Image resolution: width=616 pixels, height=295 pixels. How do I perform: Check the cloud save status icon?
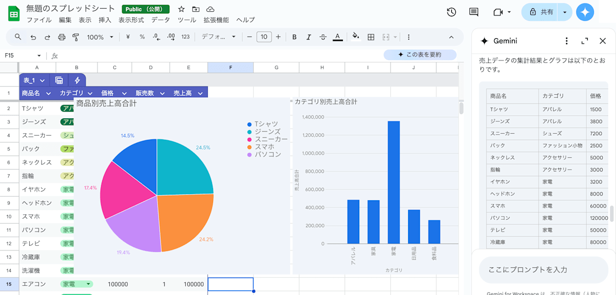click(210, 9)
